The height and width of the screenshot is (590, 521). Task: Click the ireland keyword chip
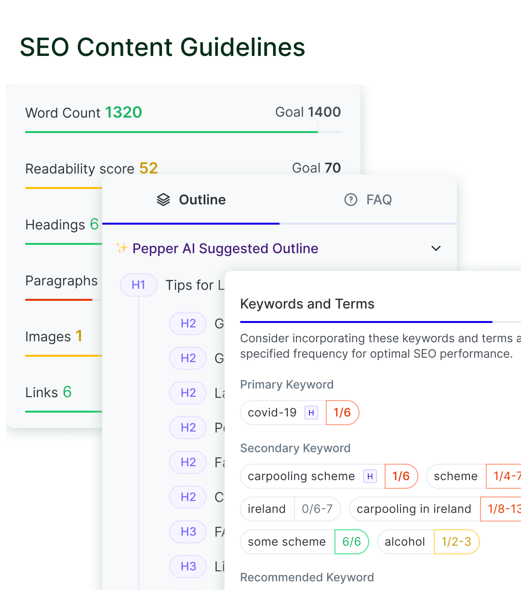point(267,509)
